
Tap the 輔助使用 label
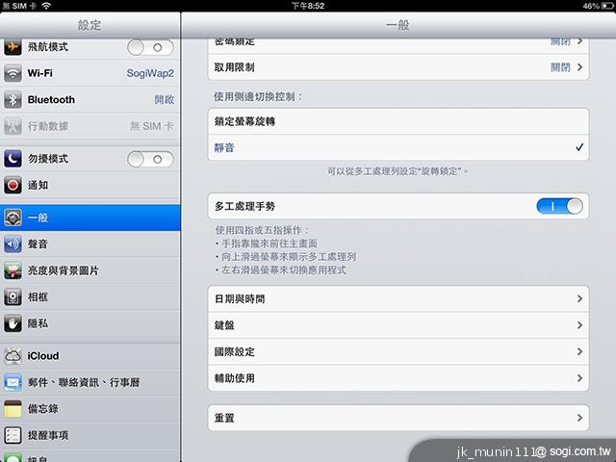click(235, 378)
